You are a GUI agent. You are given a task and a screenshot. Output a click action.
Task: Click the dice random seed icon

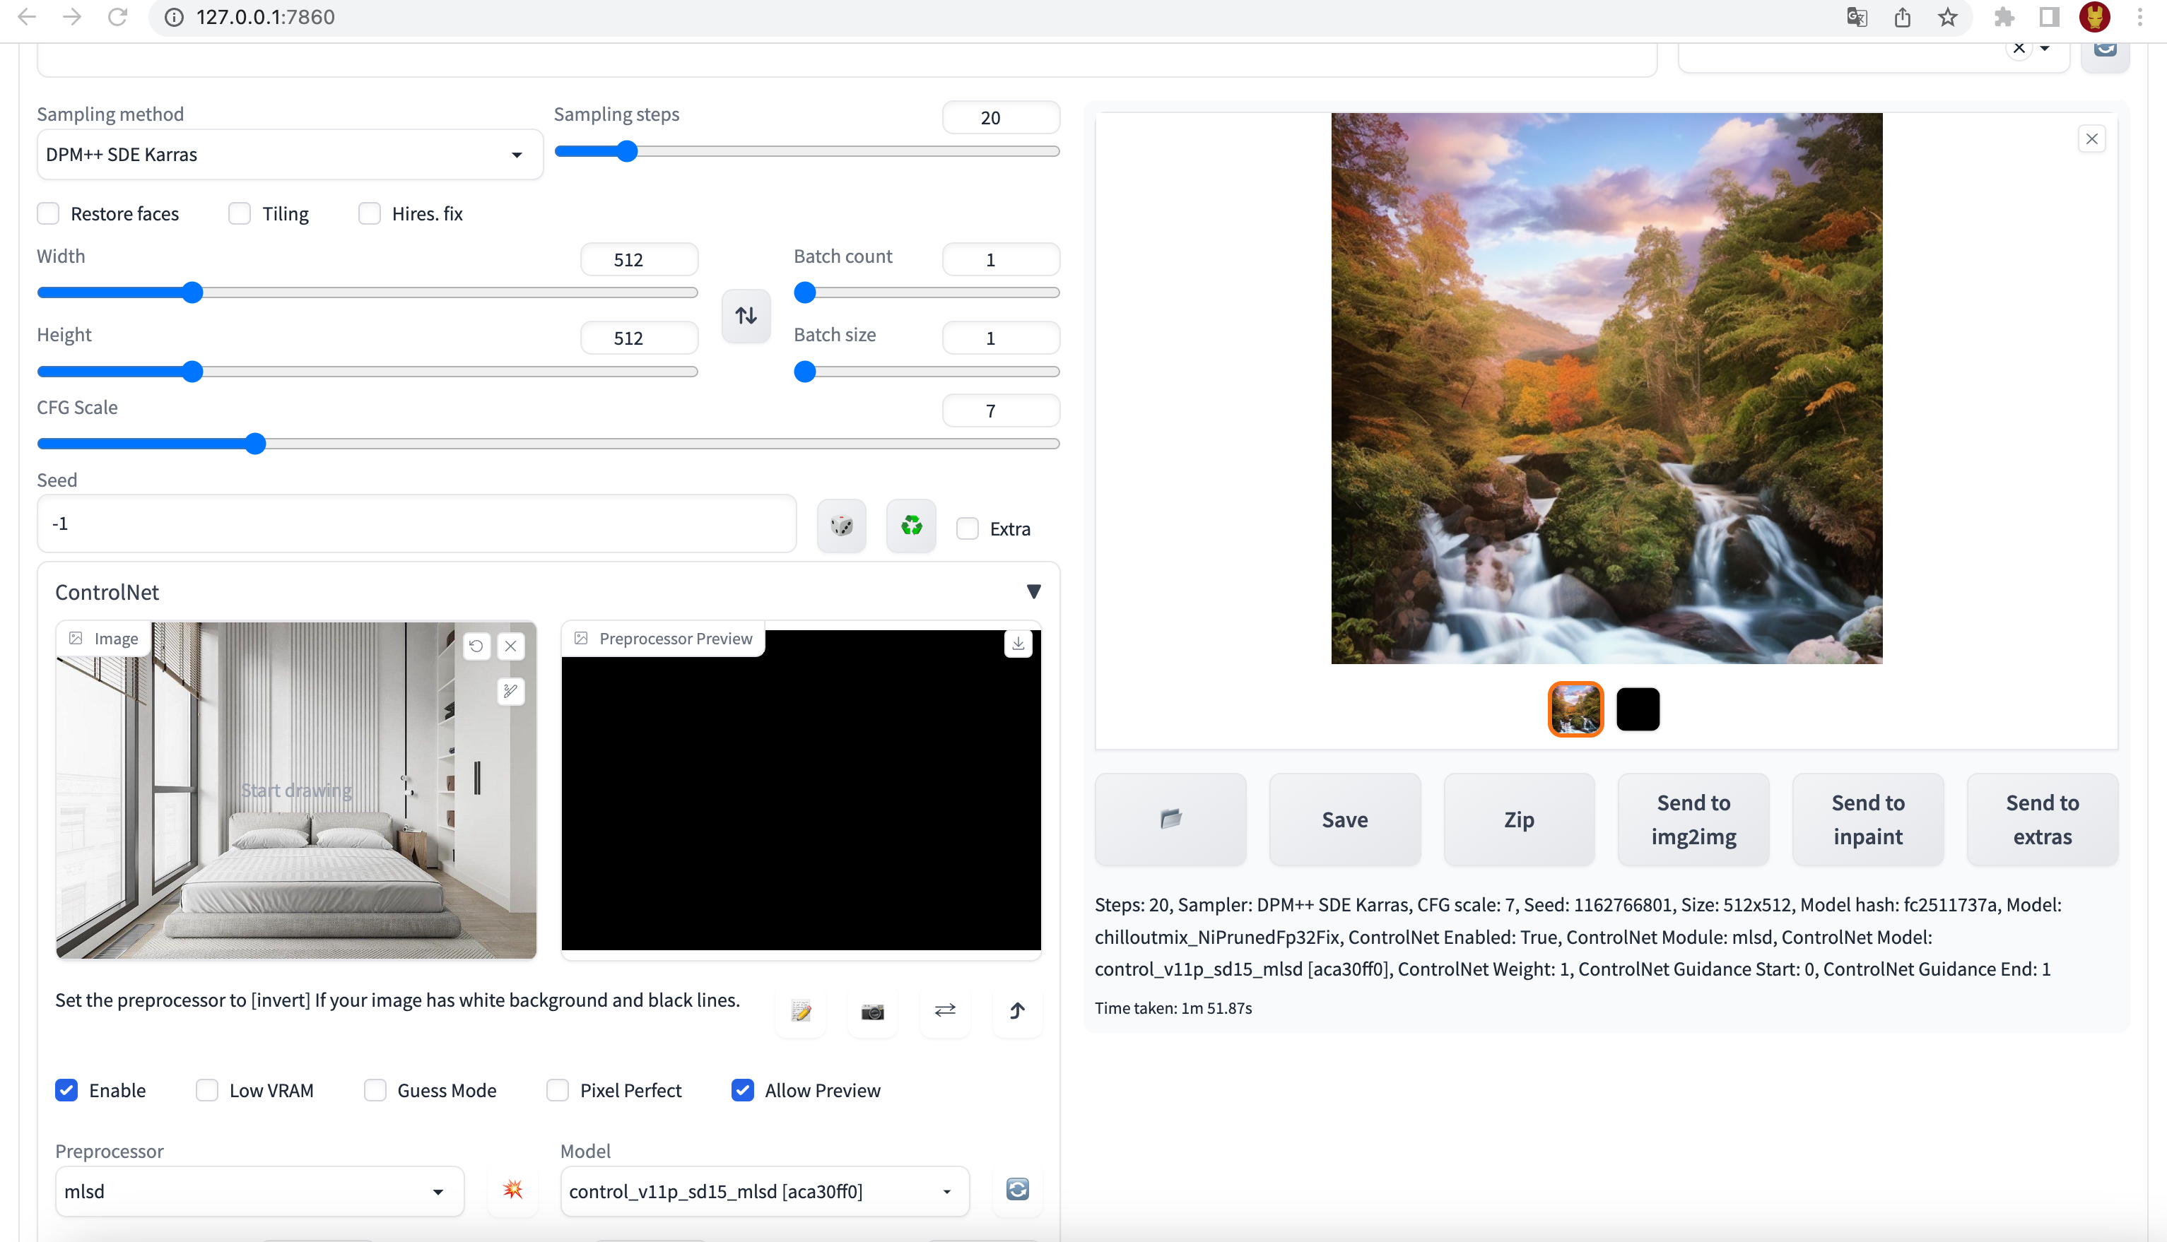pyautogui.click(x=841, y=526)
